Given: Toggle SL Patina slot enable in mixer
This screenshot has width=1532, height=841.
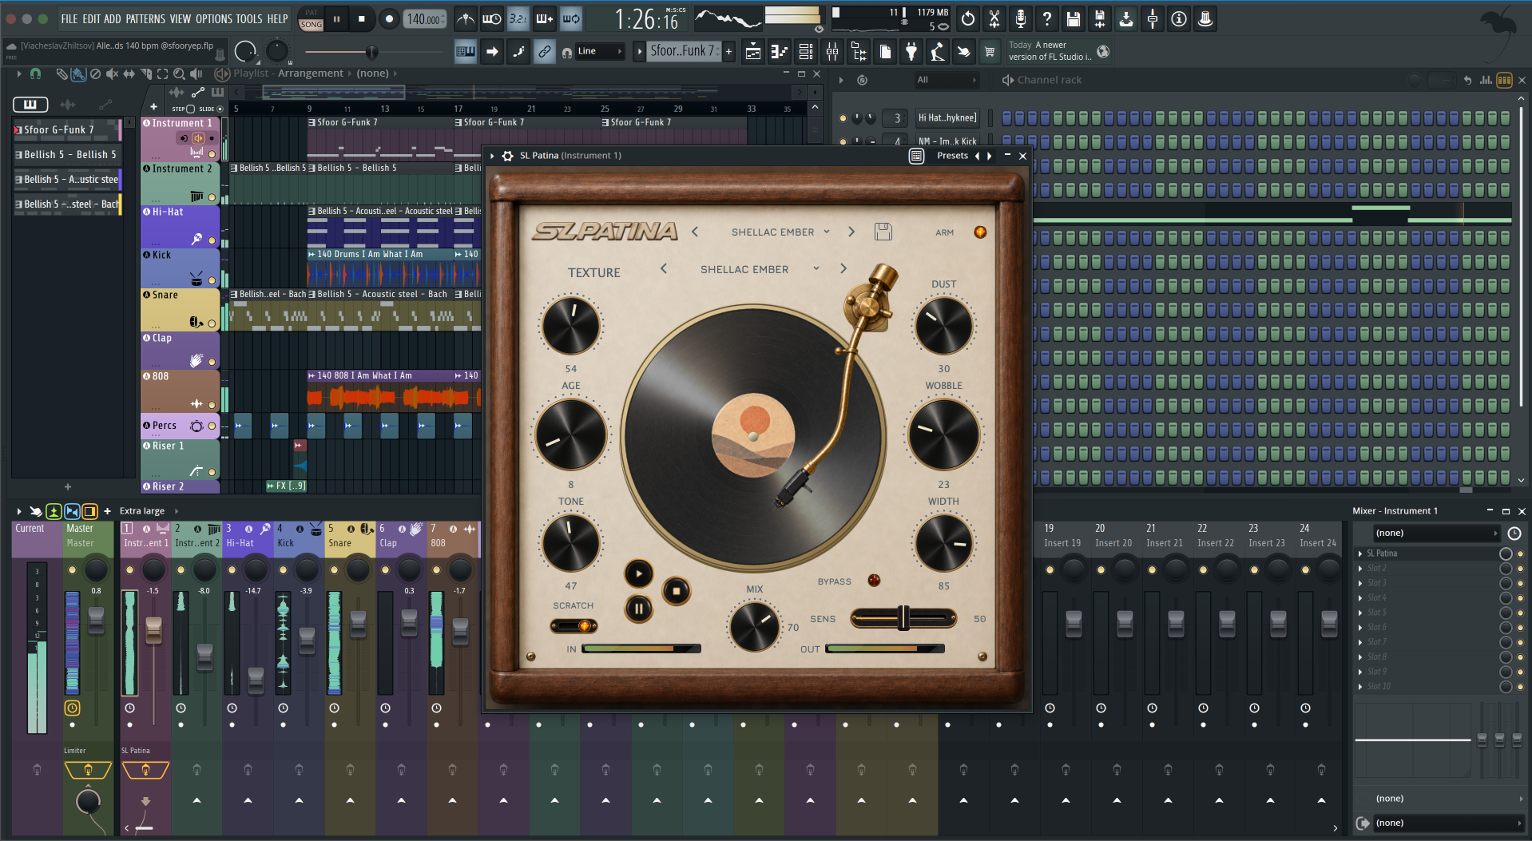Looking at the screenshot, I should pos(1520,553).
